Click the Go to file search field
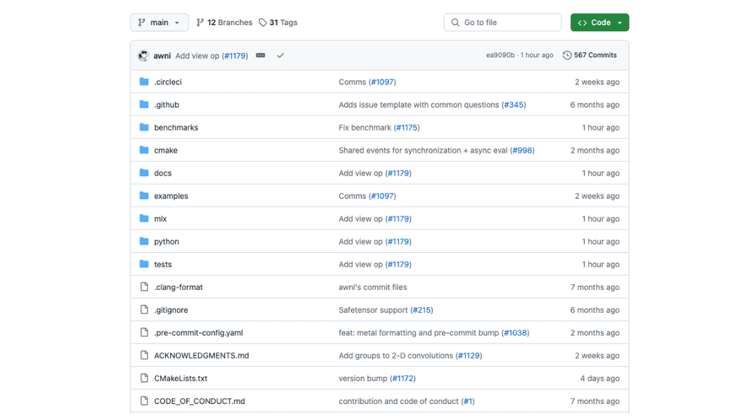Image resolution: width=753 pixels, height=418 pixels. point(502,22)
